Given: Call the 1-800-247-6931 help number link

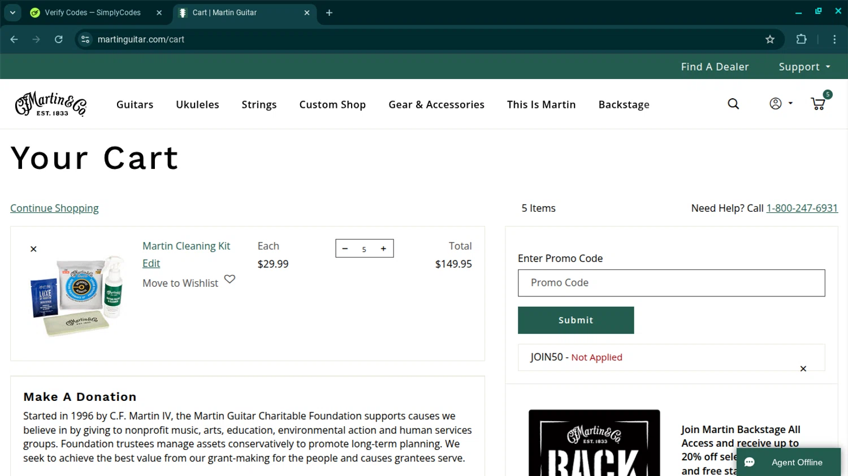Looking at the screenshot, I should [x=802, y=208].
